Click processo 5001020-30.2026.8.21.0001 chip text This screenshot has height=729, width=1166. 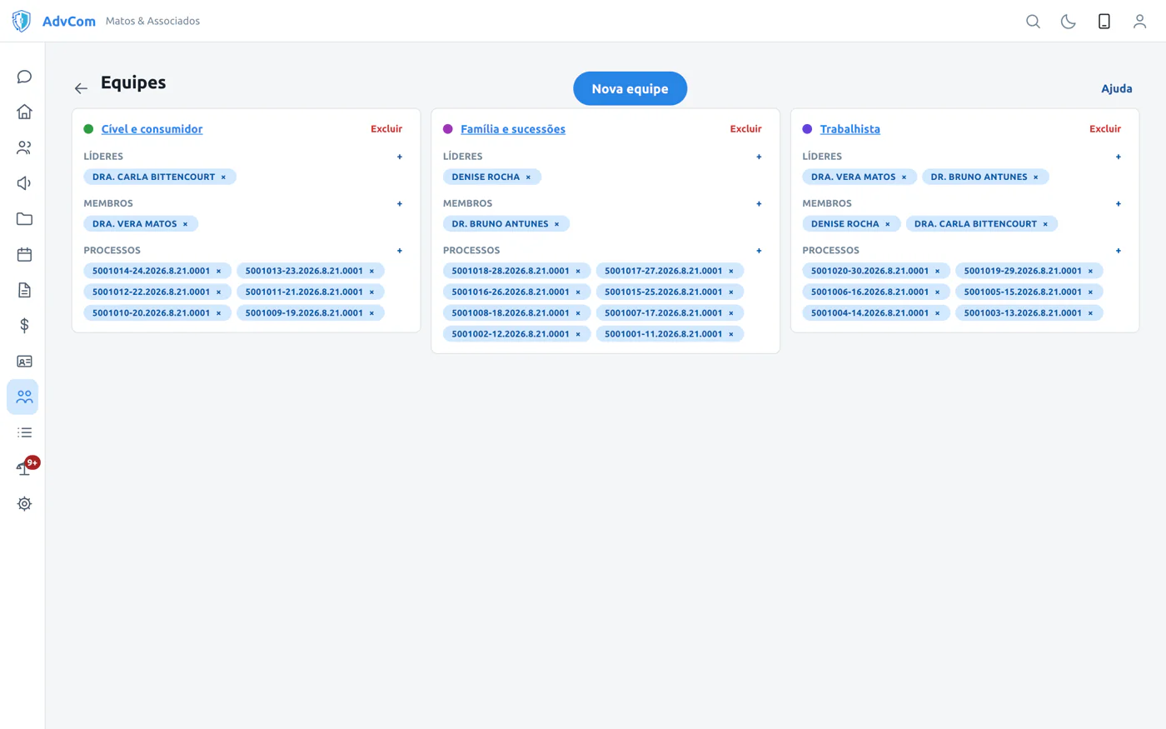pyautogui.click(x=870, y=271)
